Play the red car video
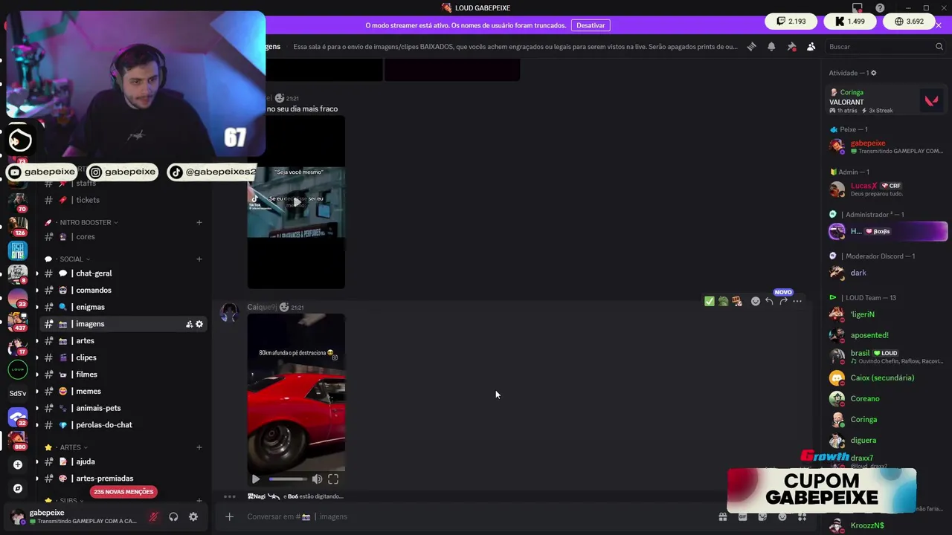952x535 pixels. click(x=256, y=479)
